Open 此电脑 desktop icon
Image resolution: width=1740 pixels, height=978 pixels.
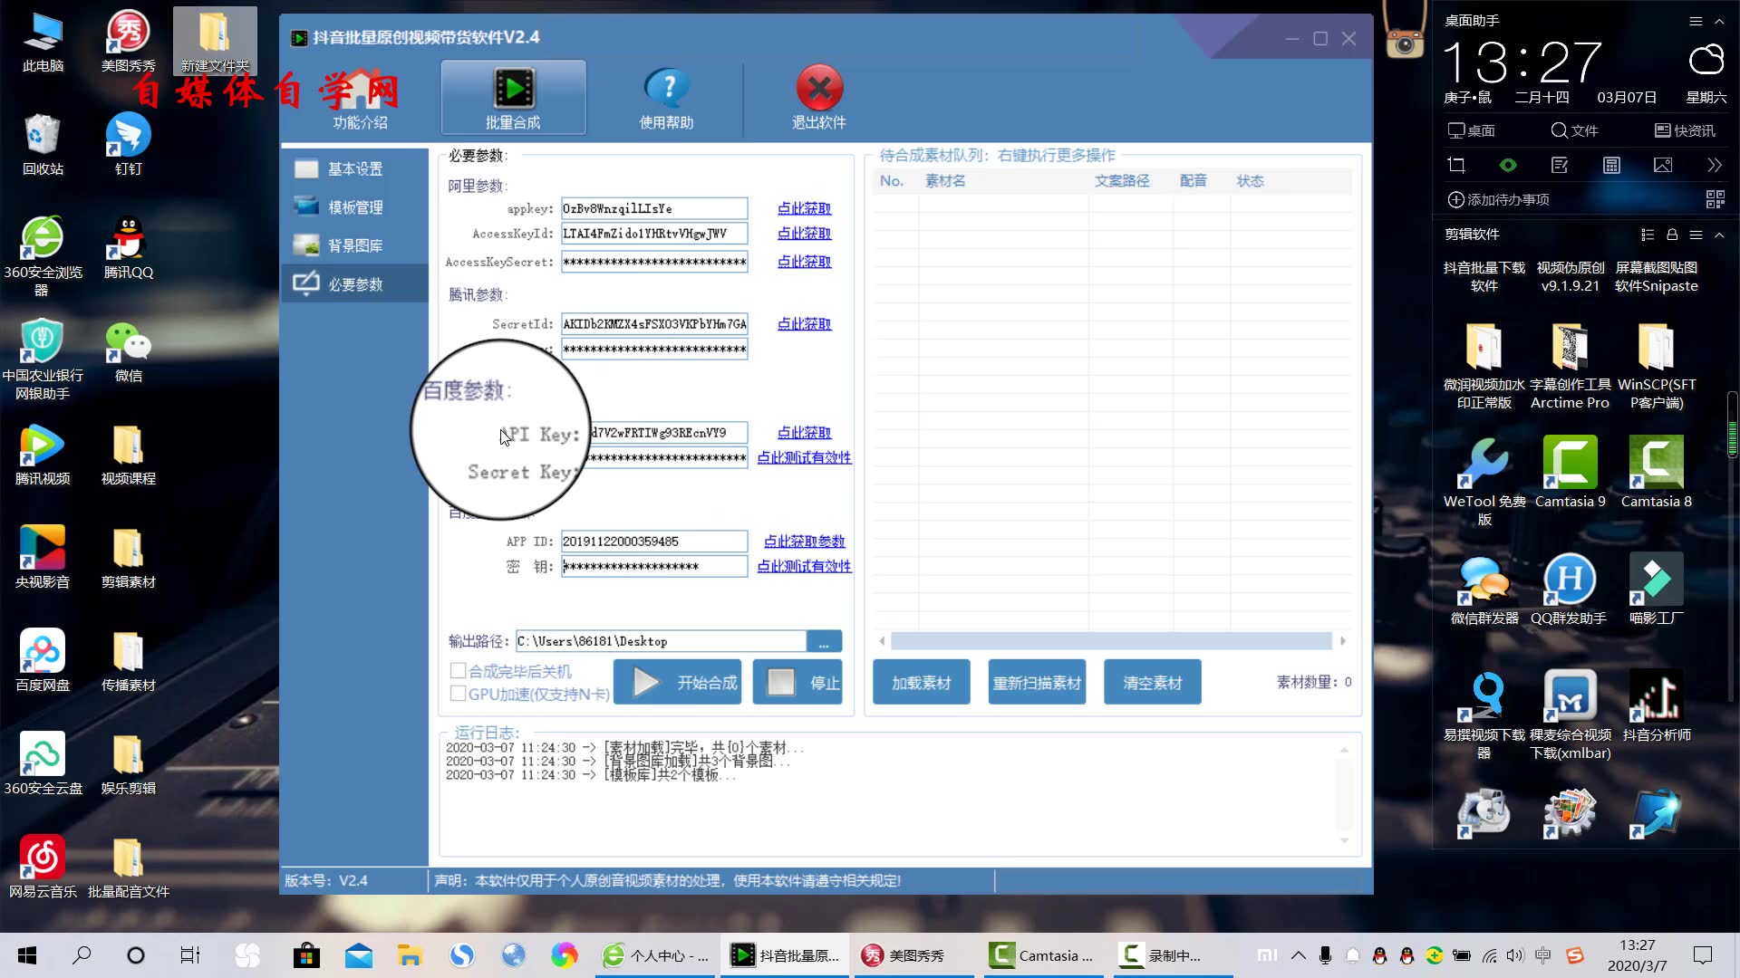pyautogui.click(x=43, y=43)
